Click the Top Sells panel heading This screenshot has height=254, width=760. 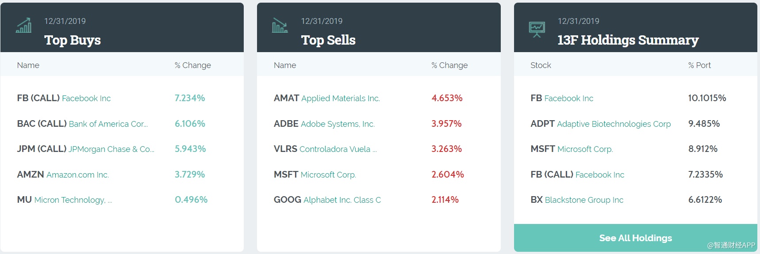tap(328, 40)
